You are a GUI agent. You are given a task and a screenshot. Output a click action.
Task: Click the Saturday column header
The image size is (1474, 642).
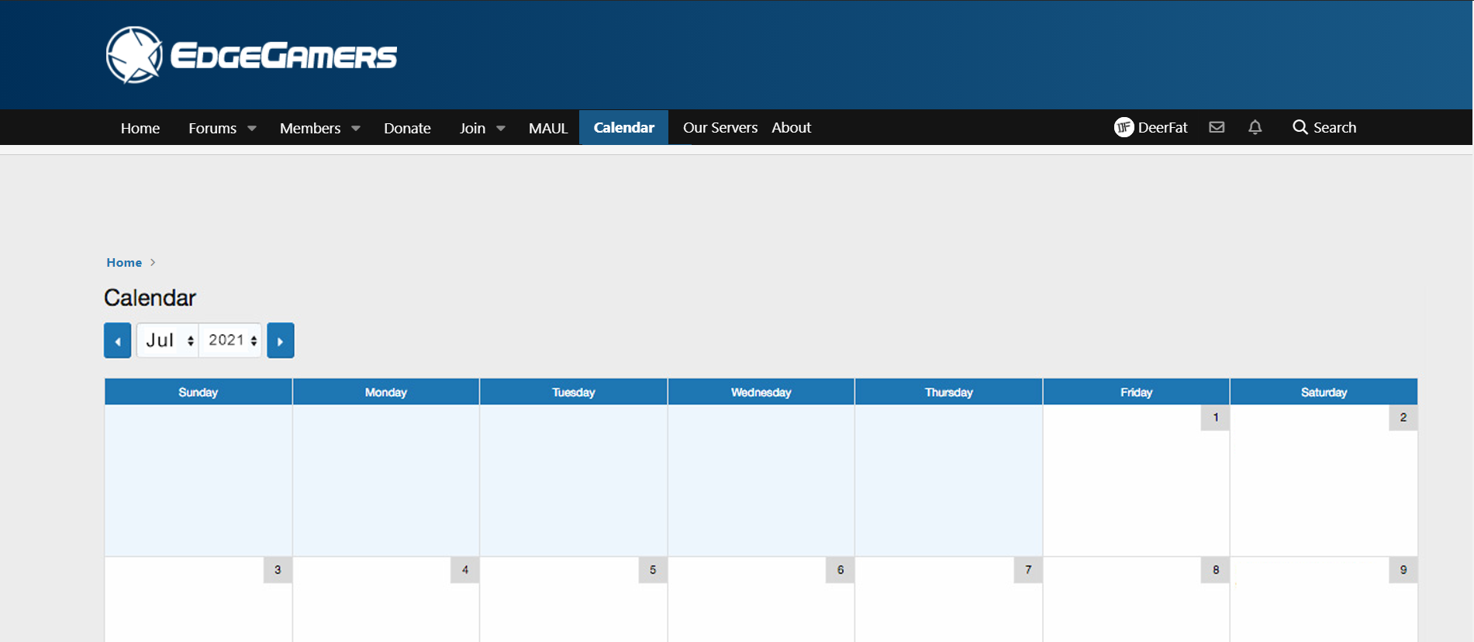[1324, 392]
